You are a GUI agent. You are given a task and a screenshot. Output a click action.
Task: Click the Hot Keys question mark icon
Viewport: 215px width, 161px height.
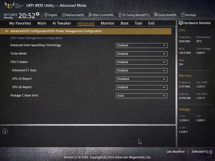(x=183, y=15)
